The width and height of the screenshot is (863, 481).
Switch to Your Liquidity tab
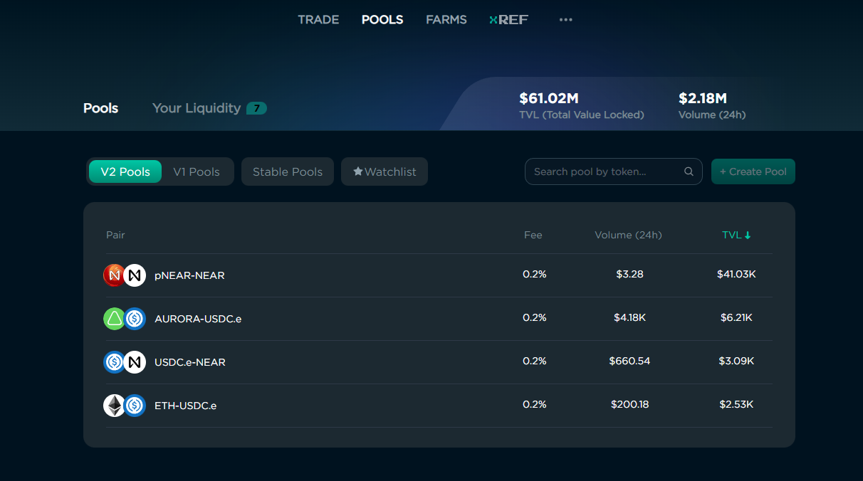click(x=197, y=108)
